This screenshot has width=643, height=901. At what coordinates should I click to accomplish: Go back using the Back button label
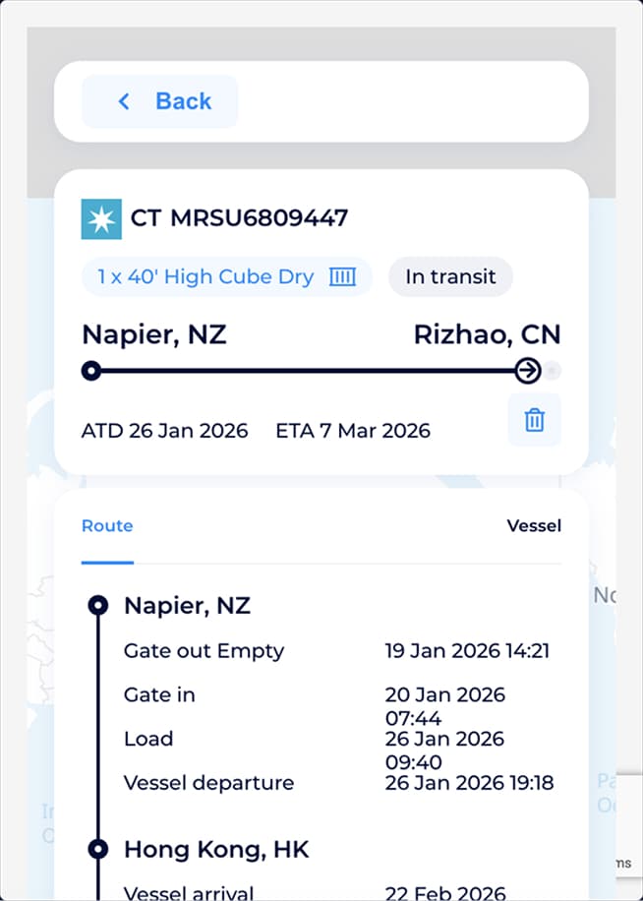point(183,101)
